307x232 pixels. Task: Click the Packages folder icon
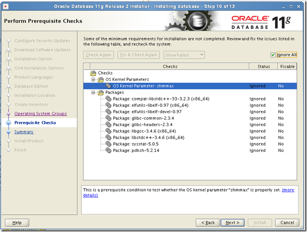click(x=101, y=93)
